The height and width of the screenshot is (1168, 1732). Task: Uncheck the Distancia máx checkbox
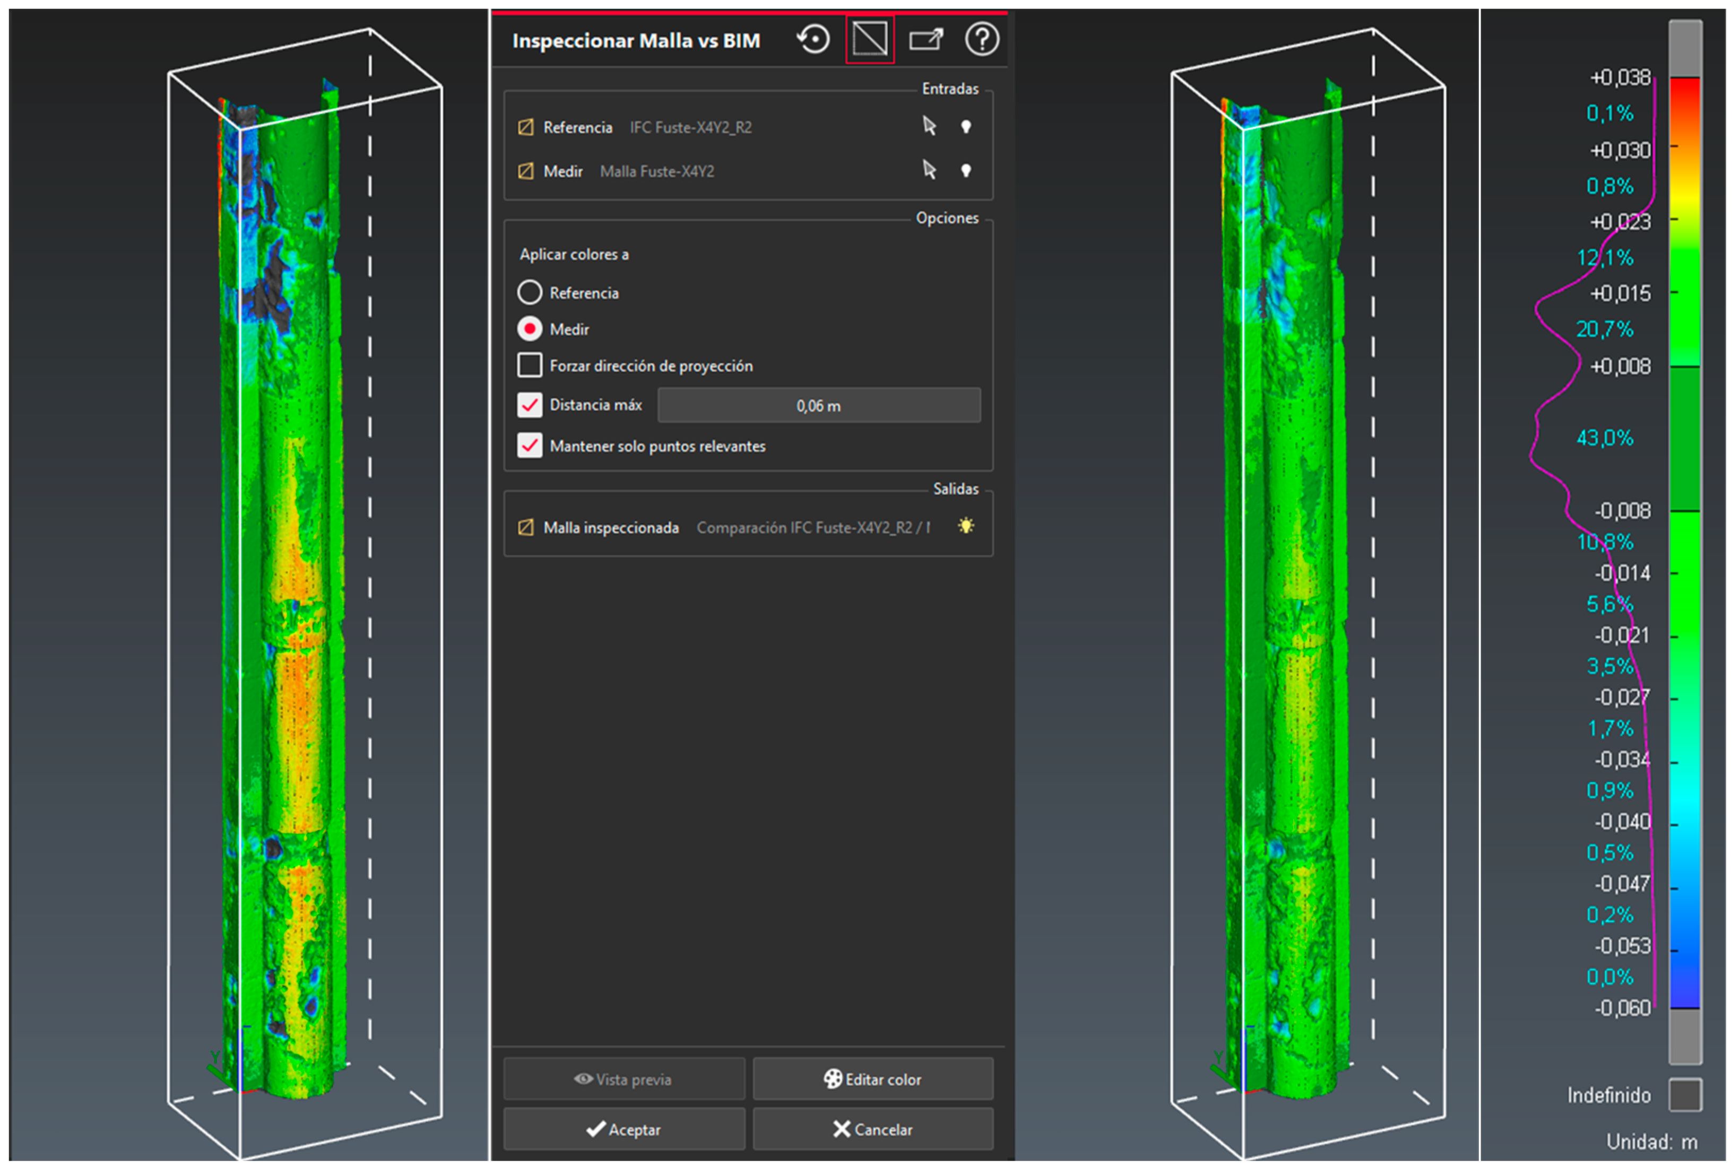pos(530,405)
